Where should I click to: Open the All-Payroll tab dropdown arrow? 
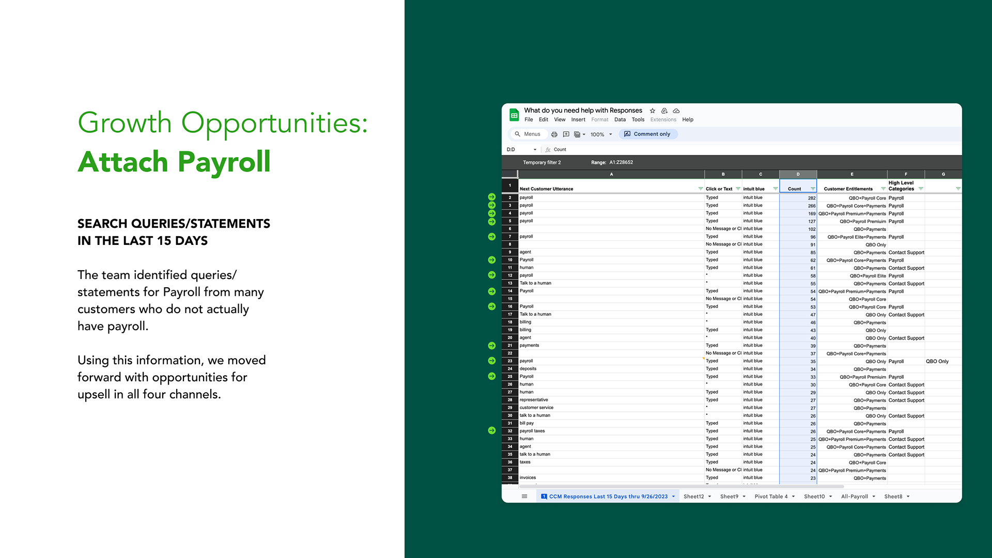coord(874,497)
